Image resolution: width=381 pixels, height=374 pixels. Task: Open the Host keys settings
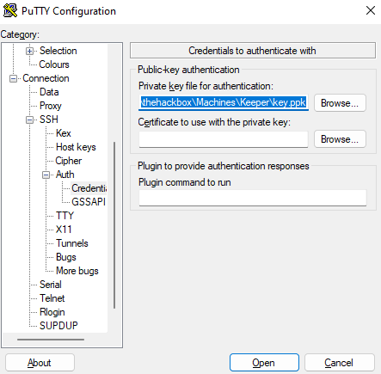point(76,147)
